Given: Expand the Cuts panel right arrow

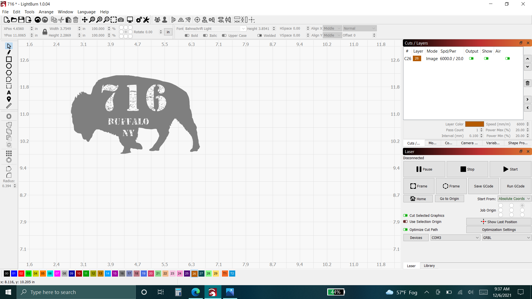Looking at the screenshot, I should pyautogui.click(x=528, y=99).
